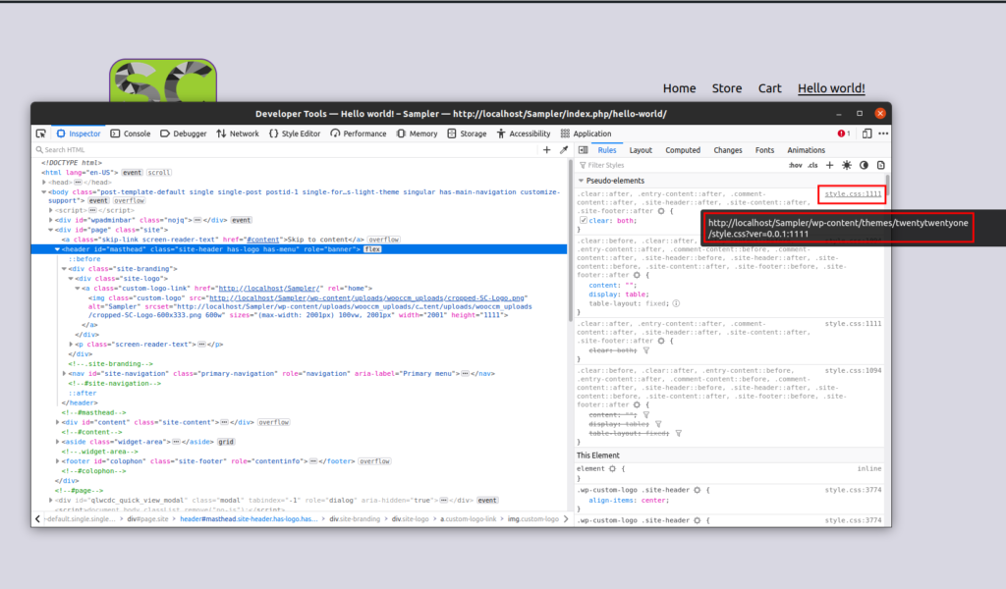Open the error count indicator

tap(844, 134)
